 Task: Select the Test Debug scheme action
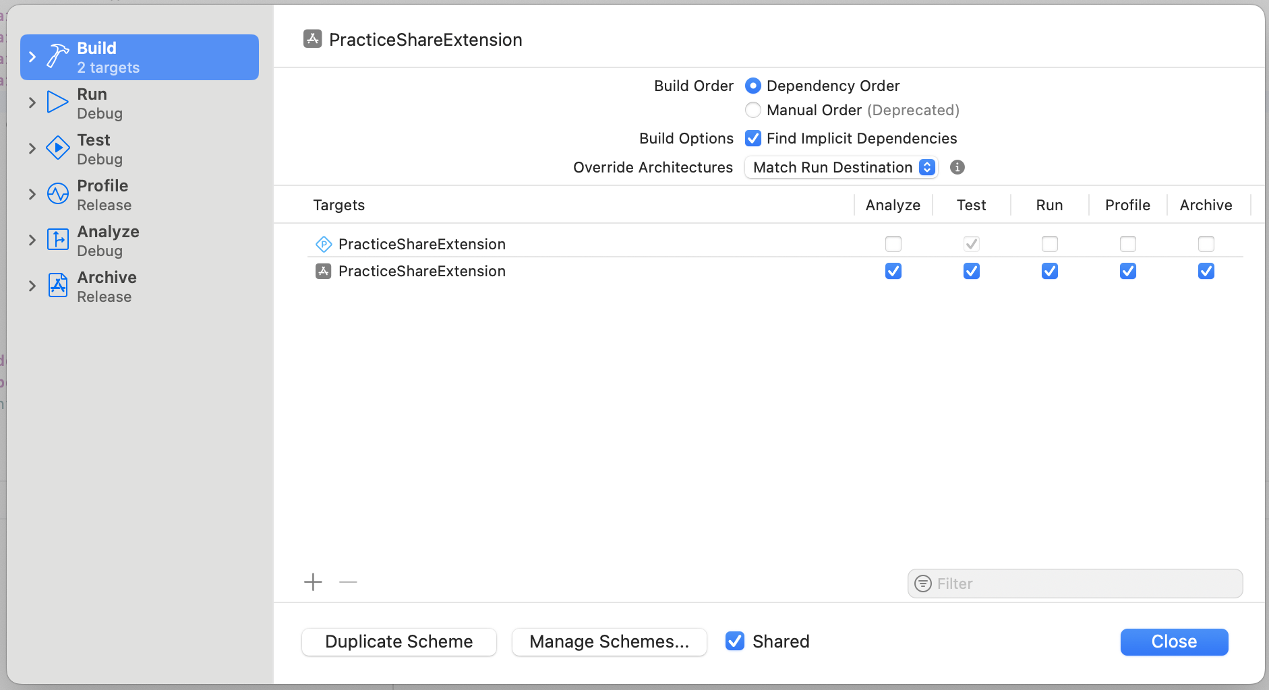100,149
